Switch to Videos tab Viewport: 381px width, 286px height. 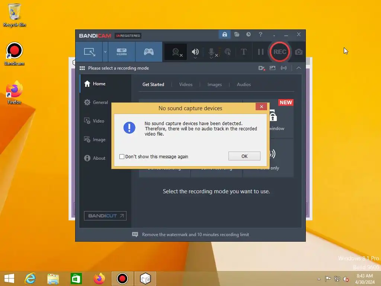pyautogui.click(x=186, y=85)
